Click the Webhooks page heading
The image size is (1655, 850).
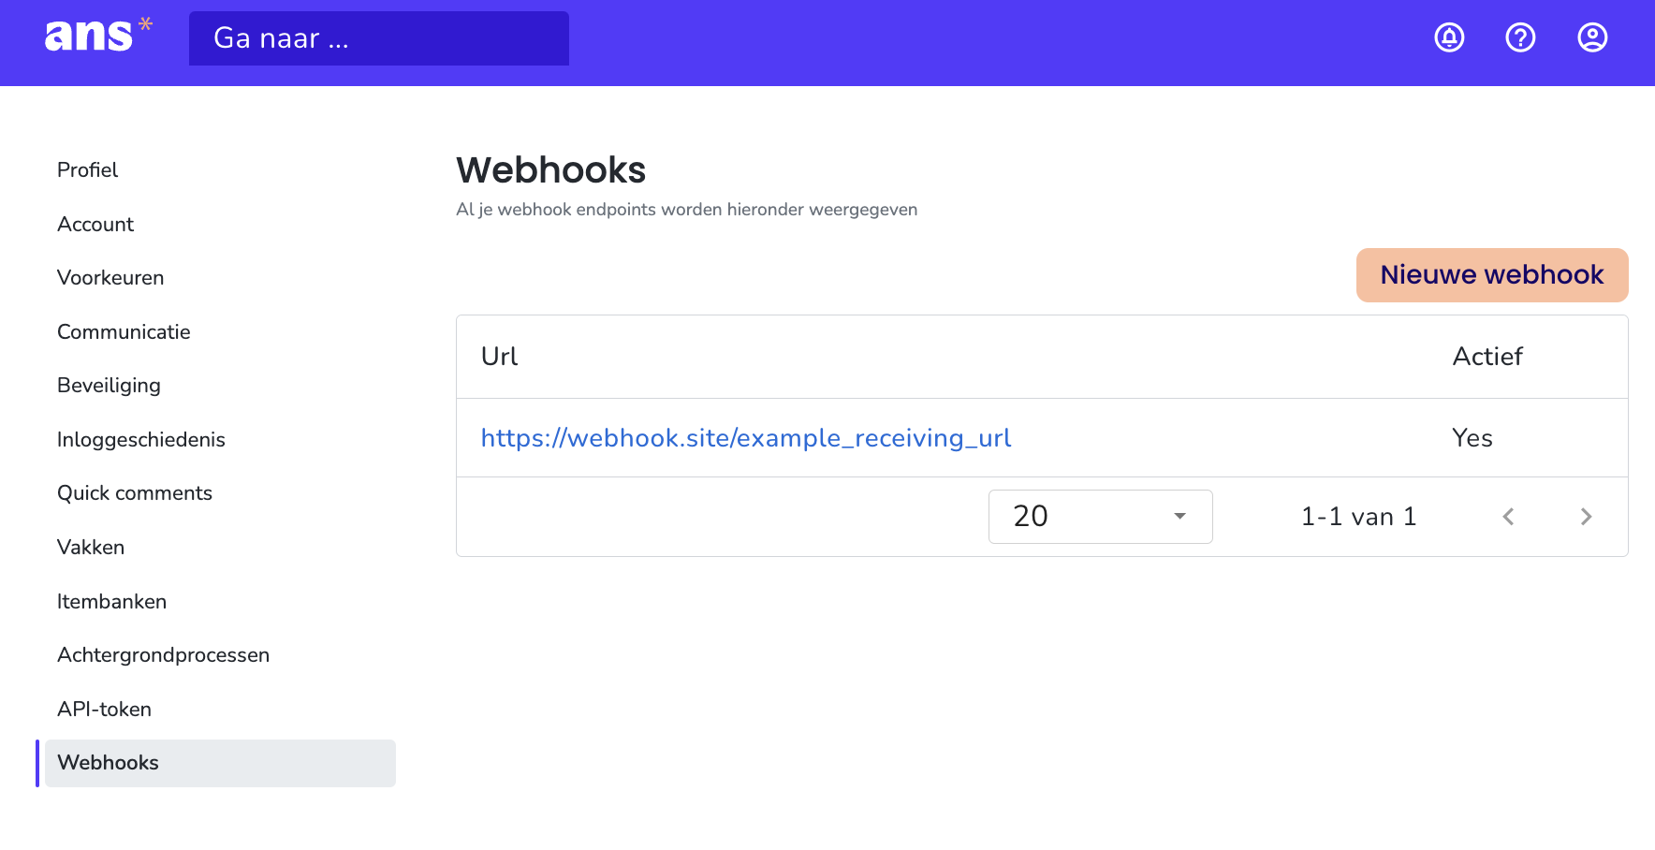tap(551, 170)
